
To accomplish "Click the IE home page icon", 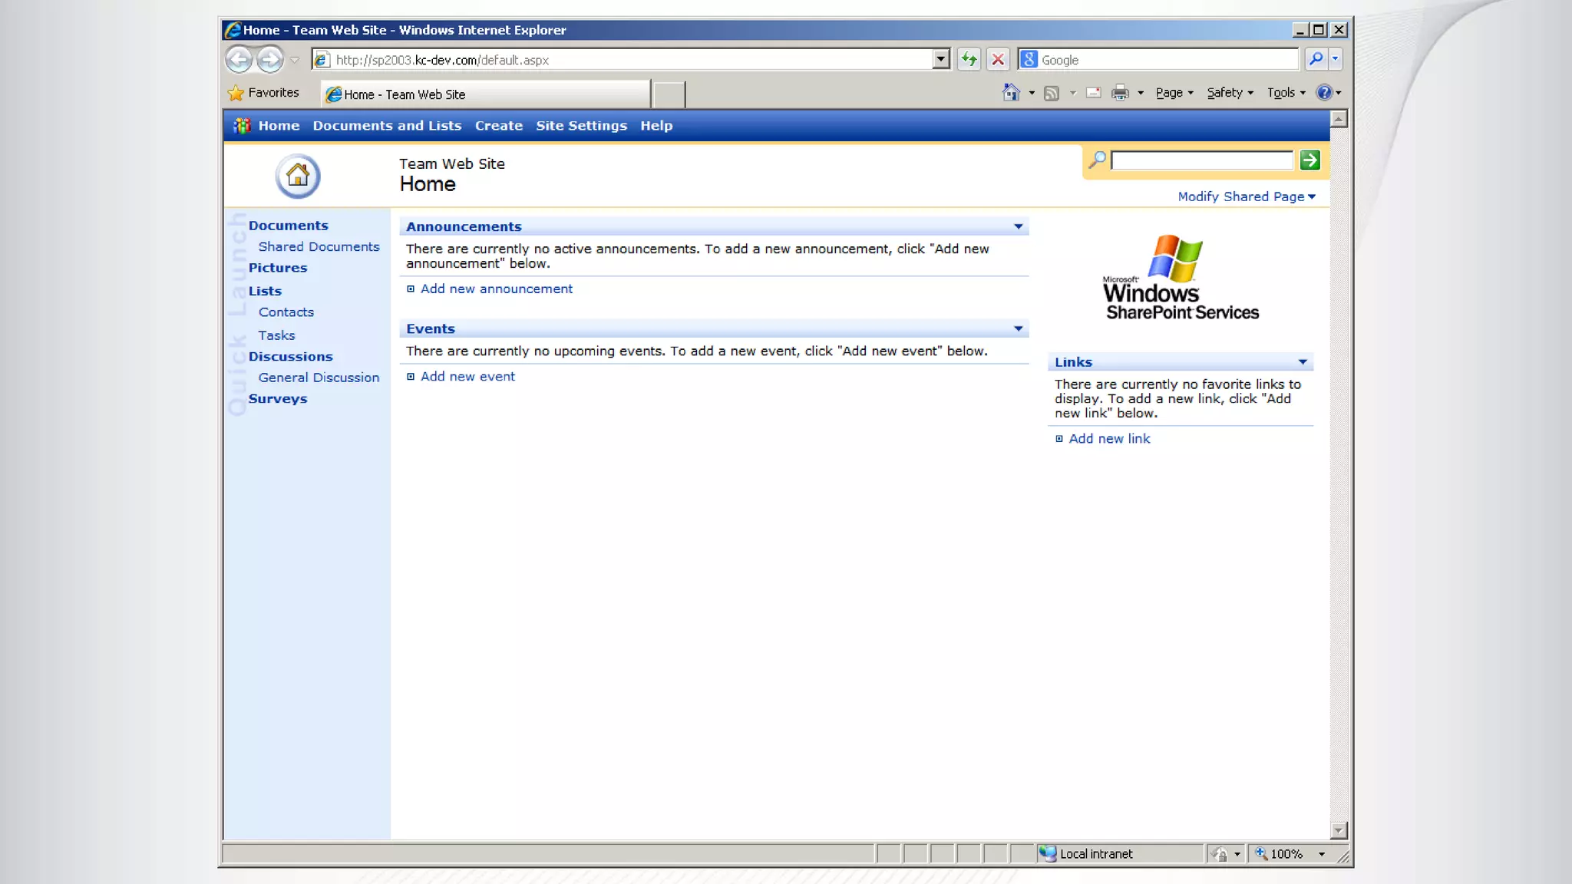I will [1011, 93].
